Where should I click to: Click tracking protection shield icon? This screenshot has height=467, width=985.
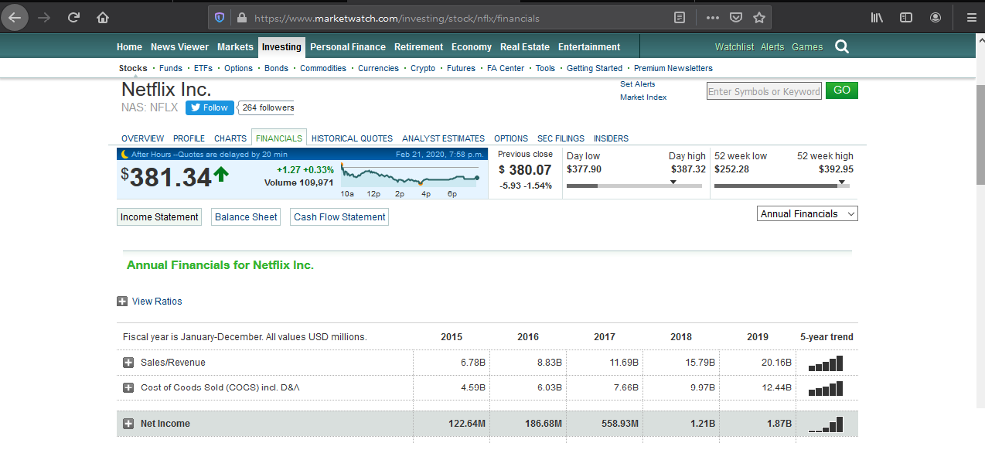pyautogui.click(x=220, y=18)
